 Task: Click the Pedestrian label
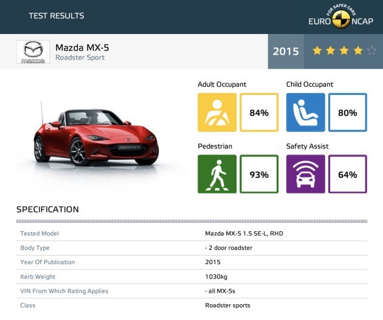(215, 146)
